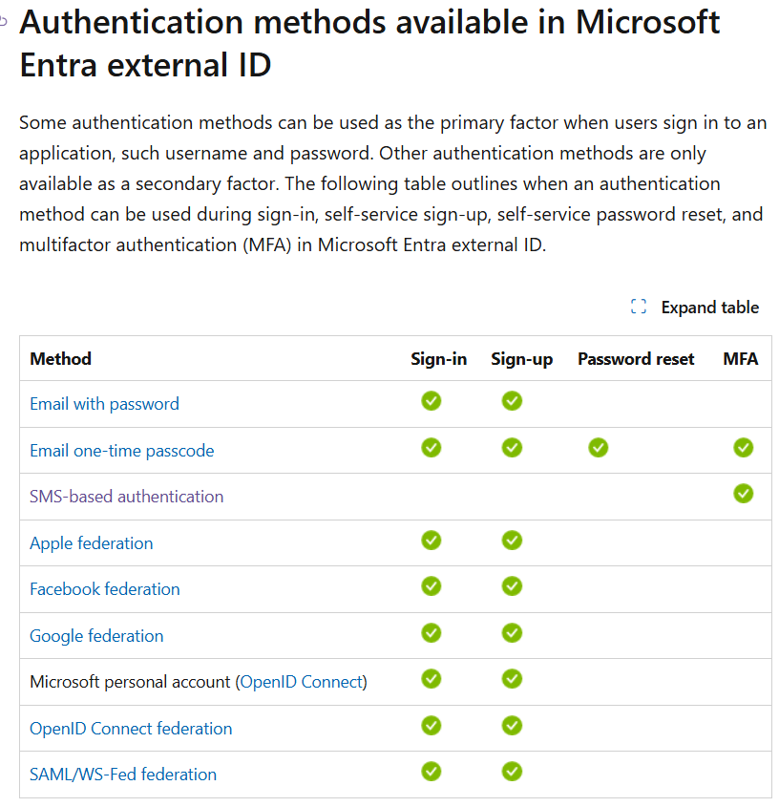Click the MFA checkmark for Email one-time passcode

pos(743,447)
